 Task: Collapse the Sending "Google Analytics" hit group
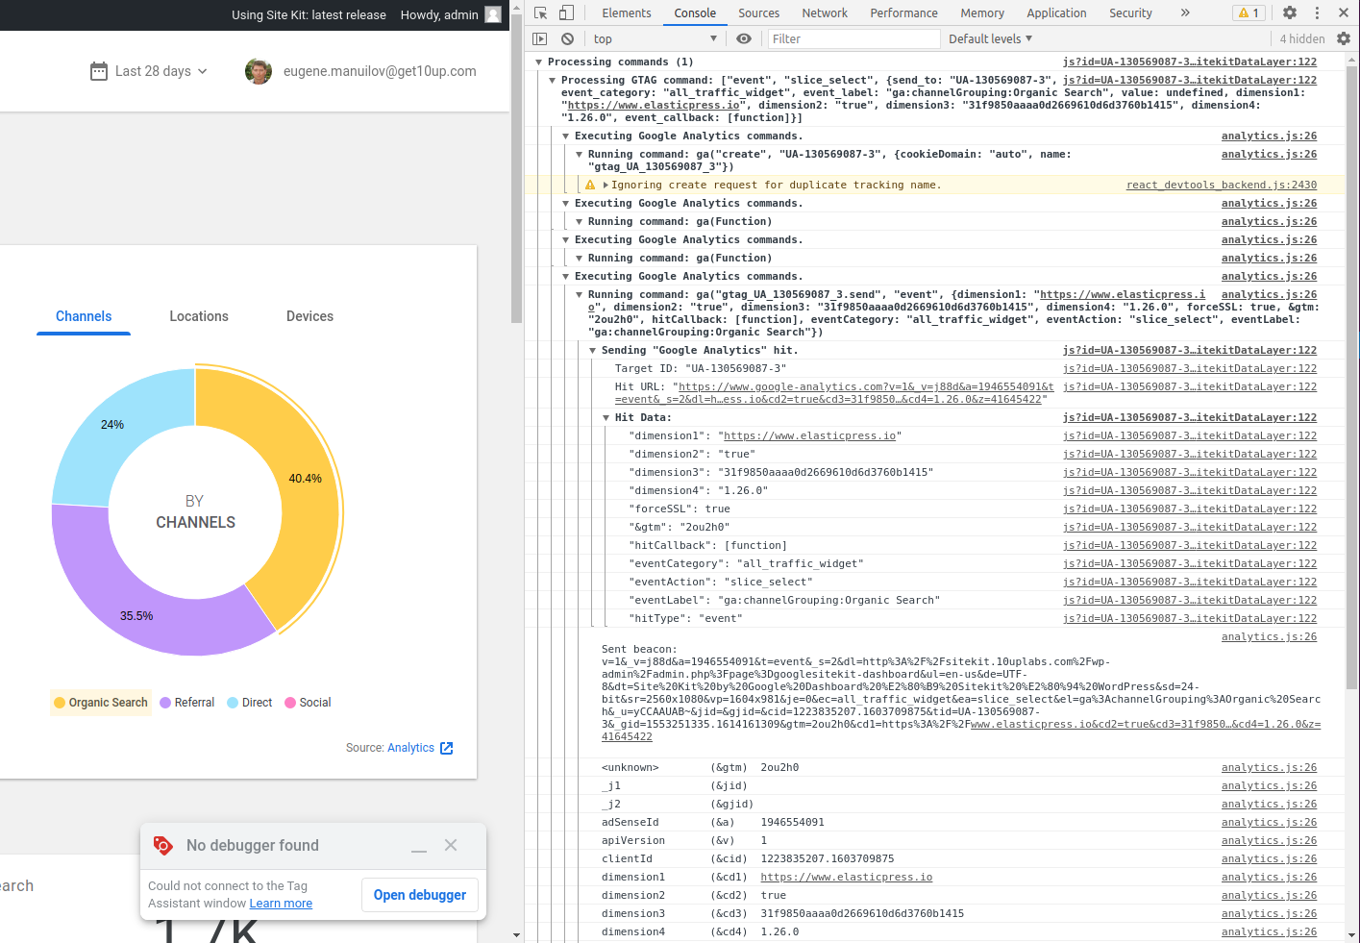[x=593, y=351]
